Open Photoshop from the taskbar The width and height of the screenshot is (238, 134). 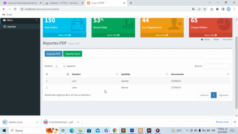click(x=132, y=131)
